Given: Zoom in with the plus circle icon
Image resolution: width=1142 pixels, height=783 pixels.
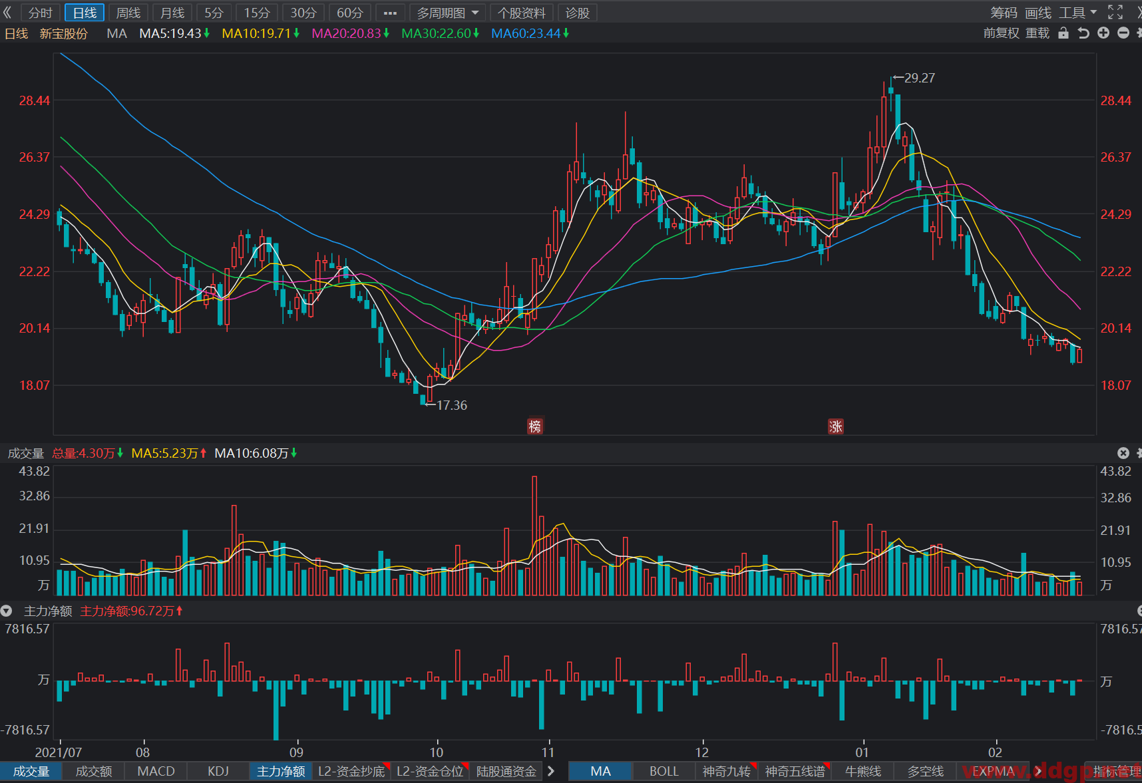Looking at the screenshot, I should (1103, 33).
